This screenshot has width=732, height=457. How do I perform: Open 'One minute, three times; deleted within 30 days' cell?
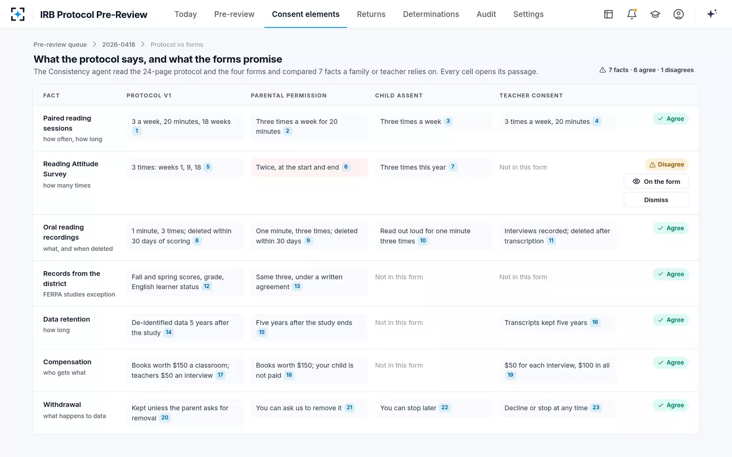pos(309,236)
